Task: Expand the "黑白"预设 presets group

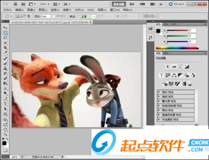Action: pyautogui.click(x=176, y=110)
